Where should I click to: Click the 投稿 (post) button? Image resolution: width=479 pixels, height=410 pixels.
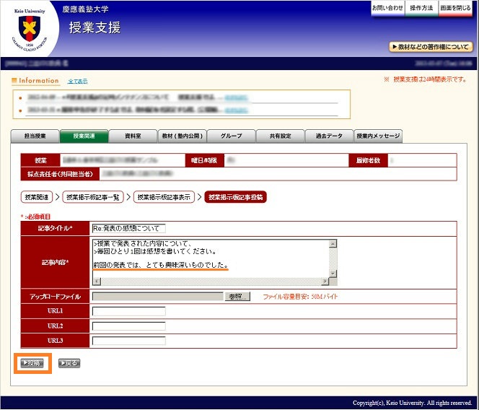pyautogui.click(x=33, y=363)
